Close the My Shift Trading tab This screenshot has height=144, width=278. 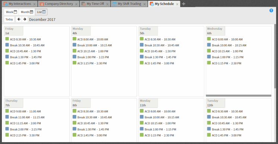[144, 4]
